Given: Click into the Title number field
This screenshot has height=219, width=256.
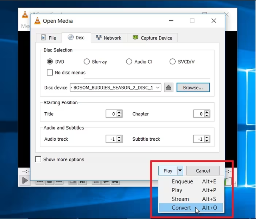Looking at the screenshot, I should coord(111,113).
